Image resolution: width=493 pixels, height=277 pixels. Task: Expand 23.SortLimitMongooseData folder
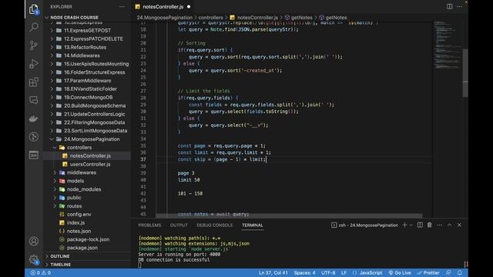(87, 131)
